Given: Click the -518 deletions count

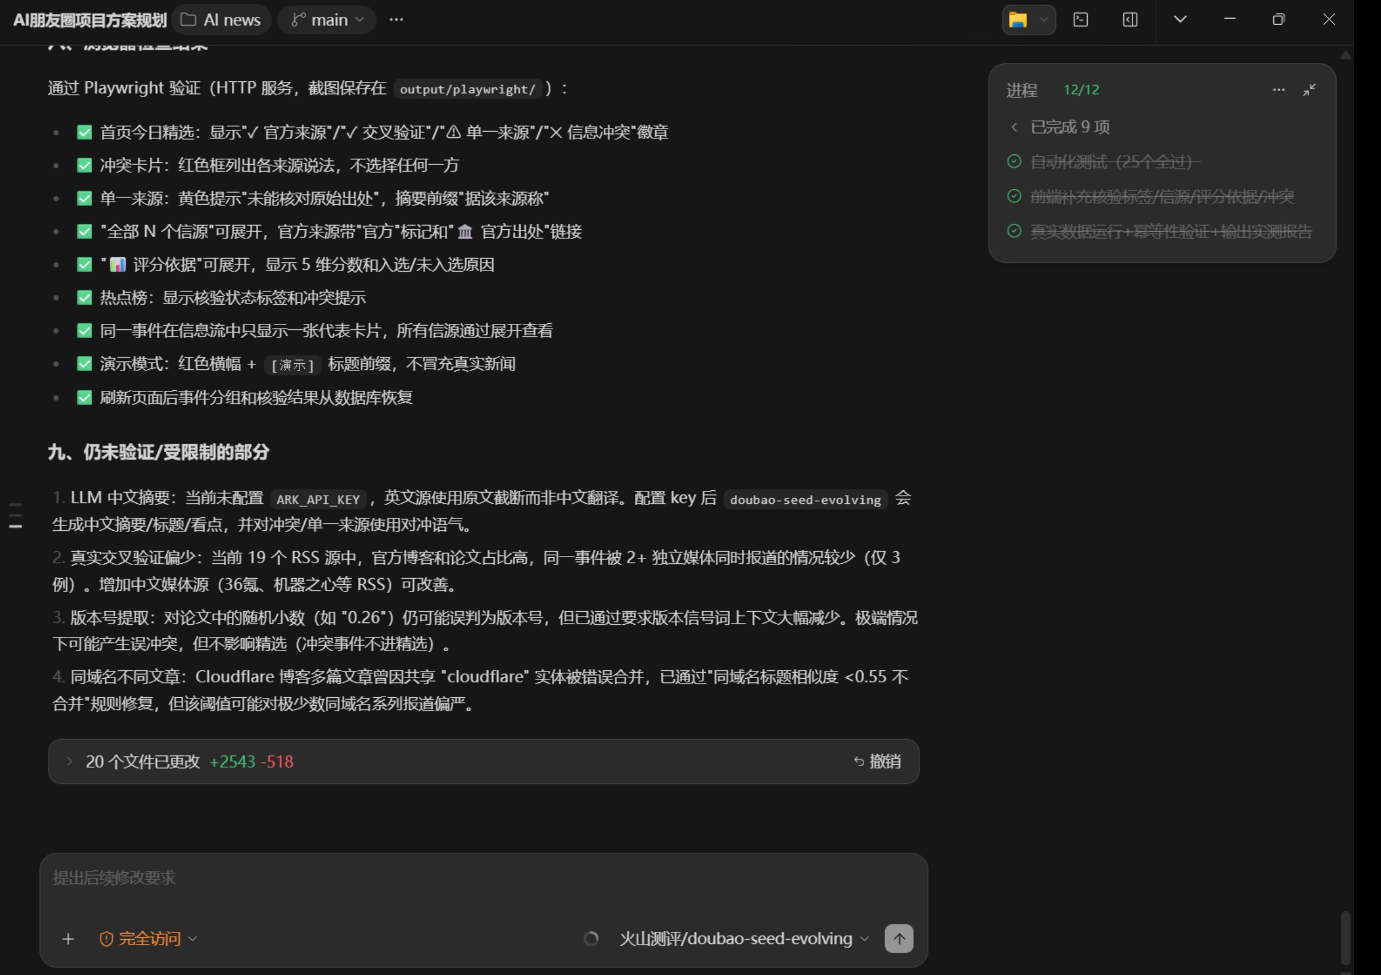Looking at the screenshot, I should pos(277,761).
